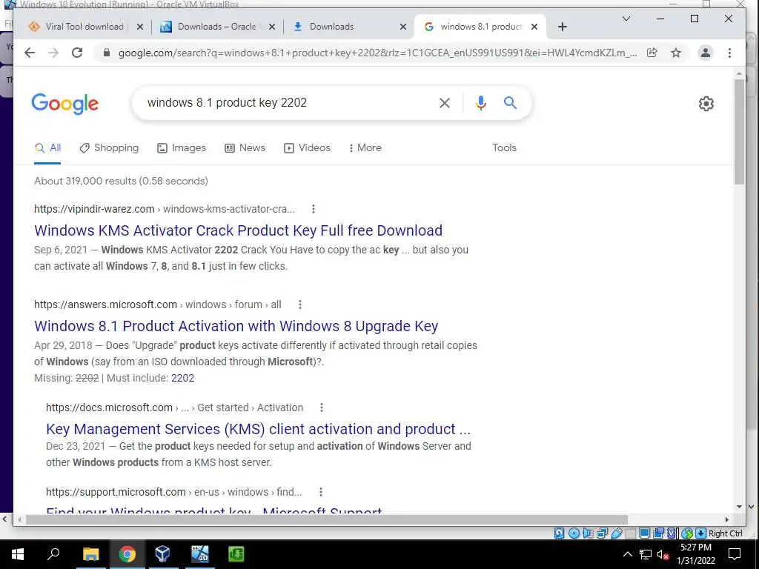
Task: Expand the More search filters menu
Action: 365,148
